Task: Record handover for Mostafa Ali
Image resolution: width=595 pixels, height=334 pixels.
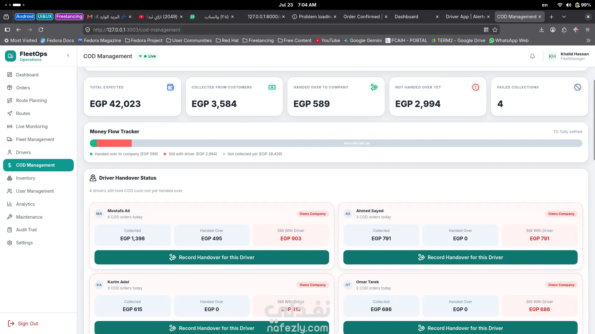Action: [x=212, y=257]
